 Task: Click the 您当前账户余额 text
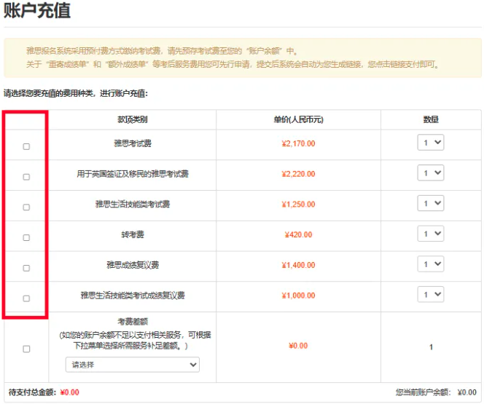coord(423,392)
